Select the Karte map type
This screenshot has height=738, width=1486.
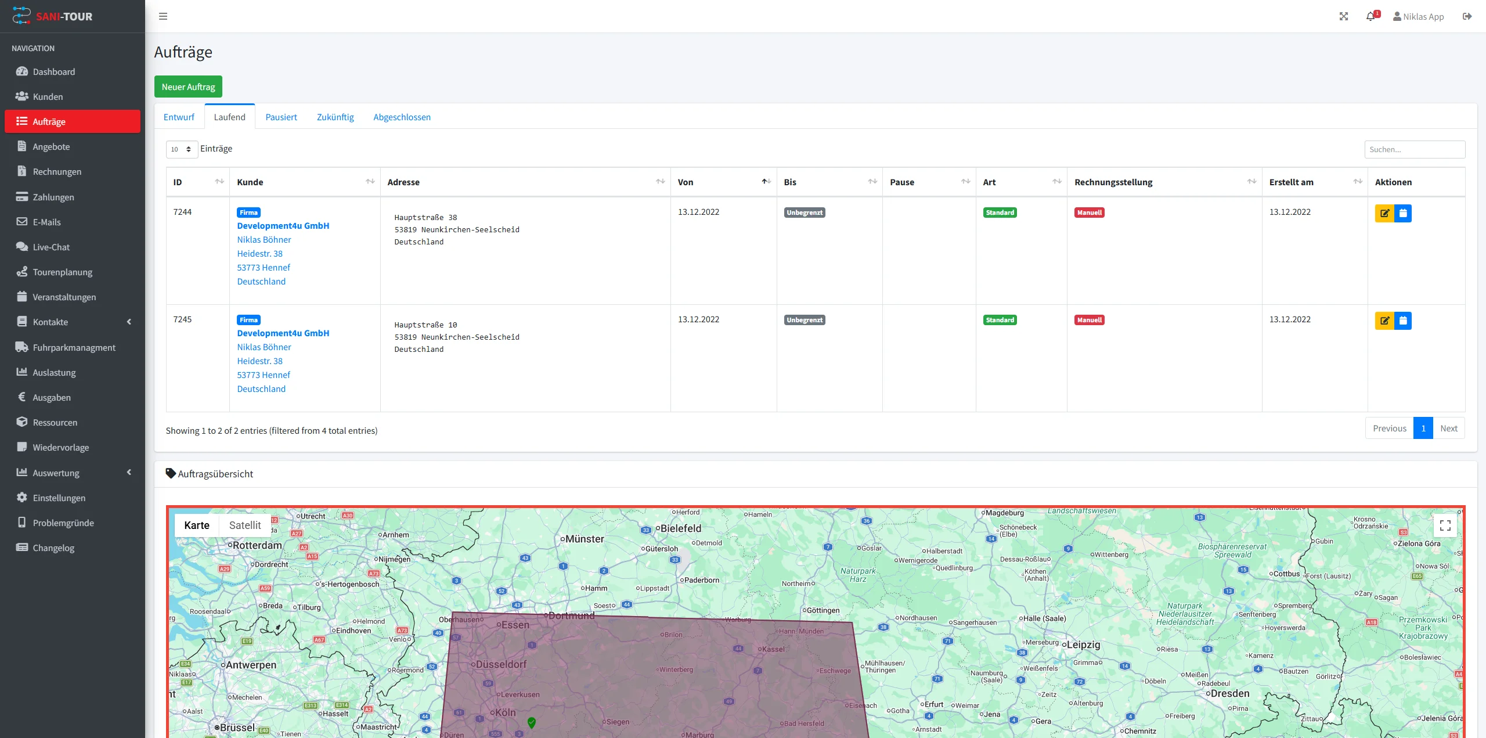[x=197, y=525]
